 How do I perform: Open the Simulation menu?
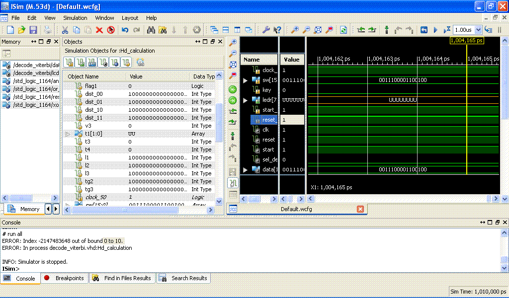[75, 18]
